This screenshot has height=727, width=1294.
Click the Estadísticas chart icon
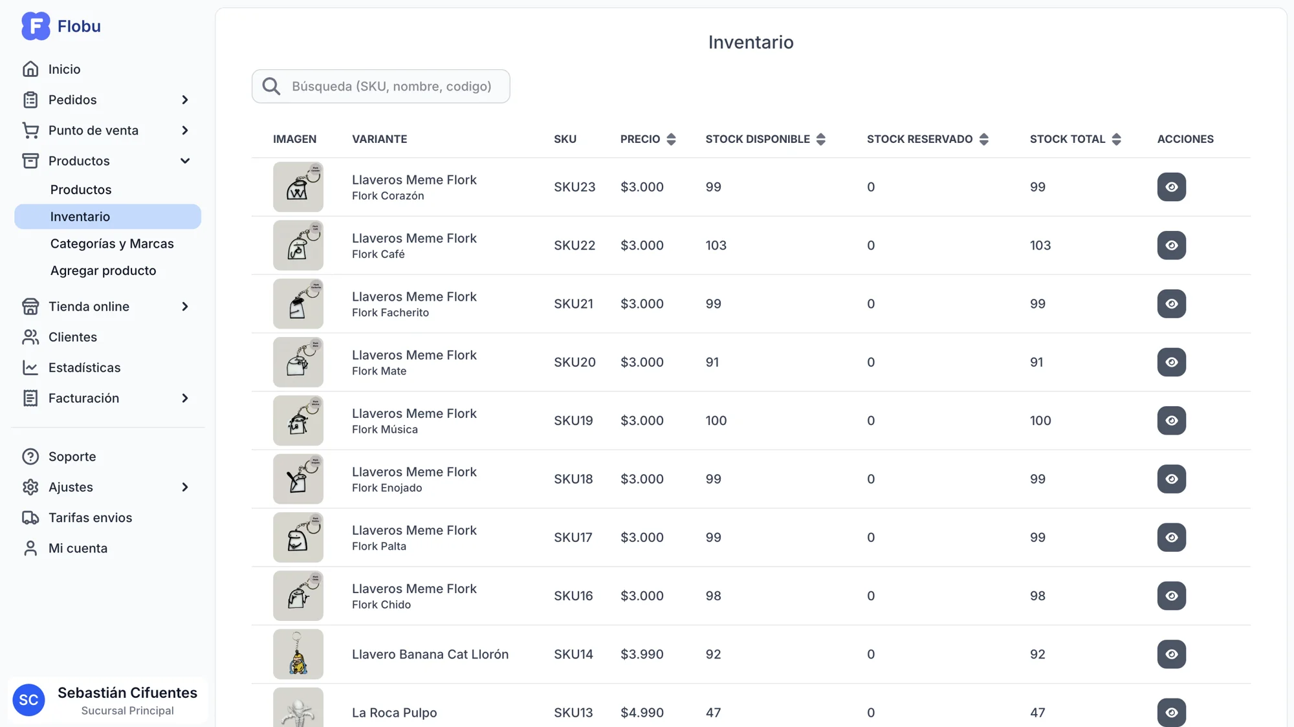30,367
